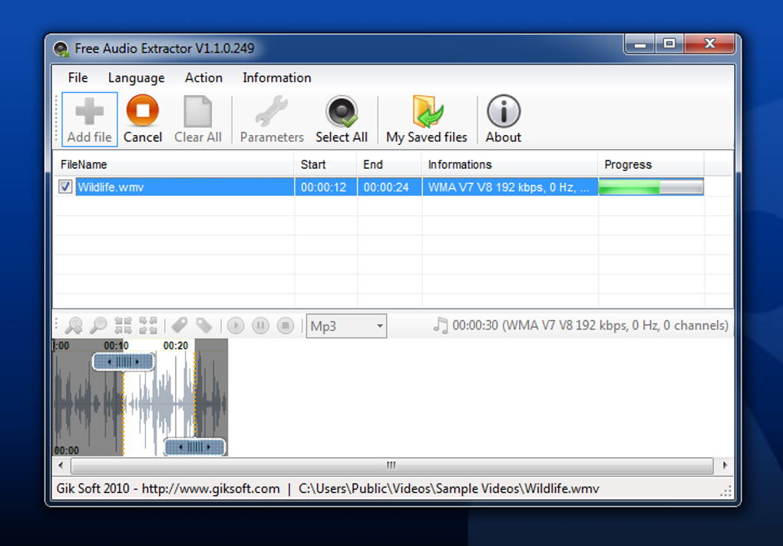This screenshot has height=546, width=783.
Task: Click the window resize grip in status bar
Action: [725, 491]
